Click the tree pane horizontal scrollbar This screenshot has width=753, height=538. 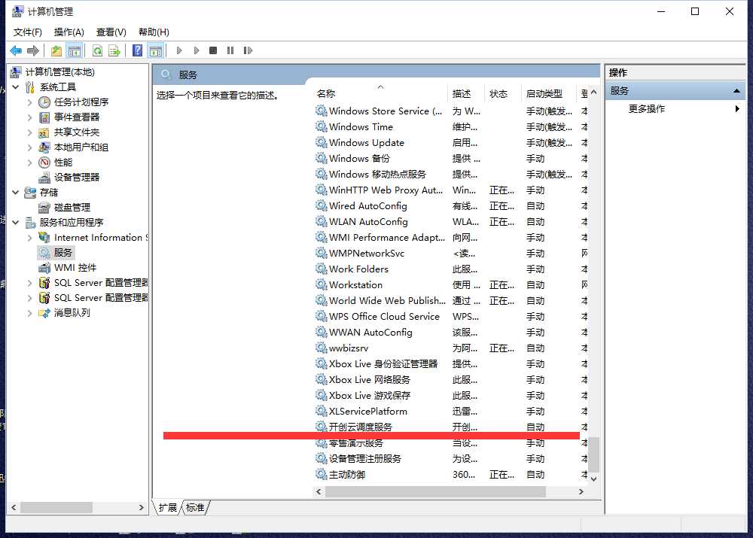pyautogui.click(x=56, y=507)
